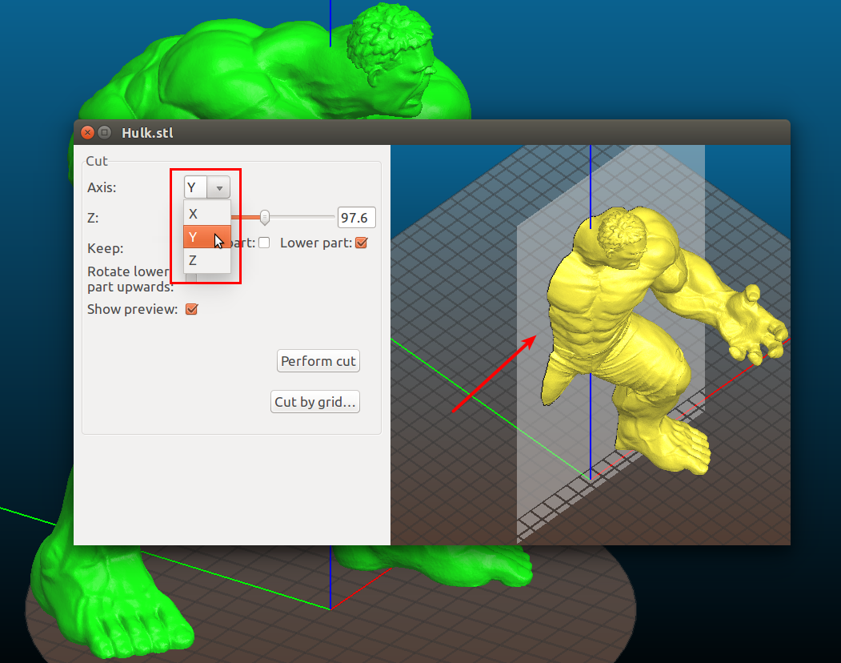Screen dimensions: 841x663
Task: Choose Y in the axis list
Action: (207, 237)
